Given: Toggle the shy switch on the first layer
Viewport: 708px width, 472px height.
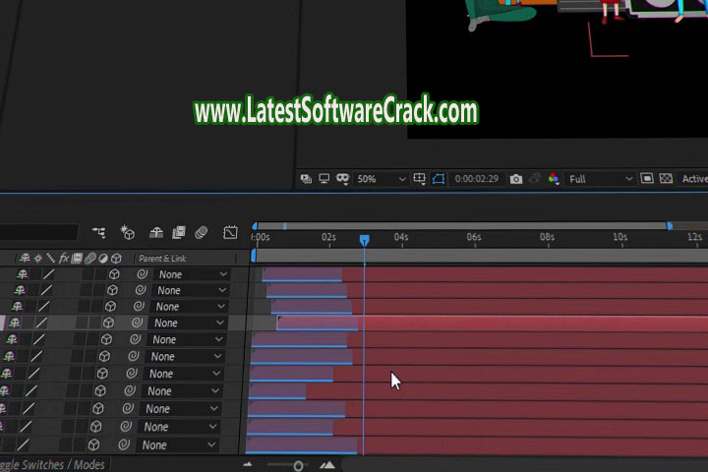Looking at the screenshot, I should tap(23, 275).
